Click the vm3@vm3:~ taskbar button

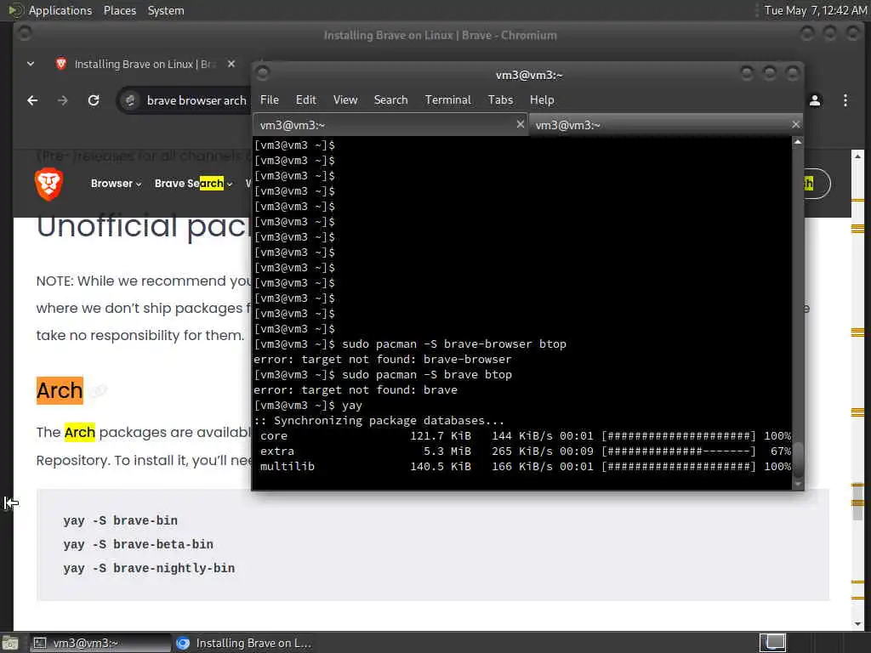tap(100, 643)
